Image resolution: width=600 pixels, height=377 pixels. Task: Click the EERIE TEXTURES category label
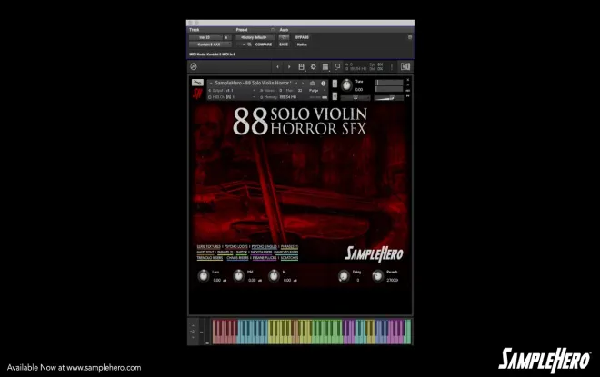coord(208,246)
